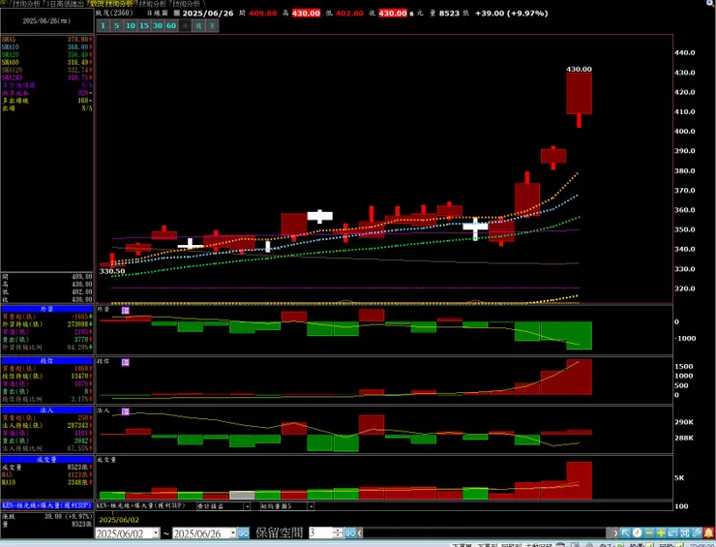Click the purple settings icon in 法人 panel
This screenshot has width=716, height=547.
(x=126, y=411)
